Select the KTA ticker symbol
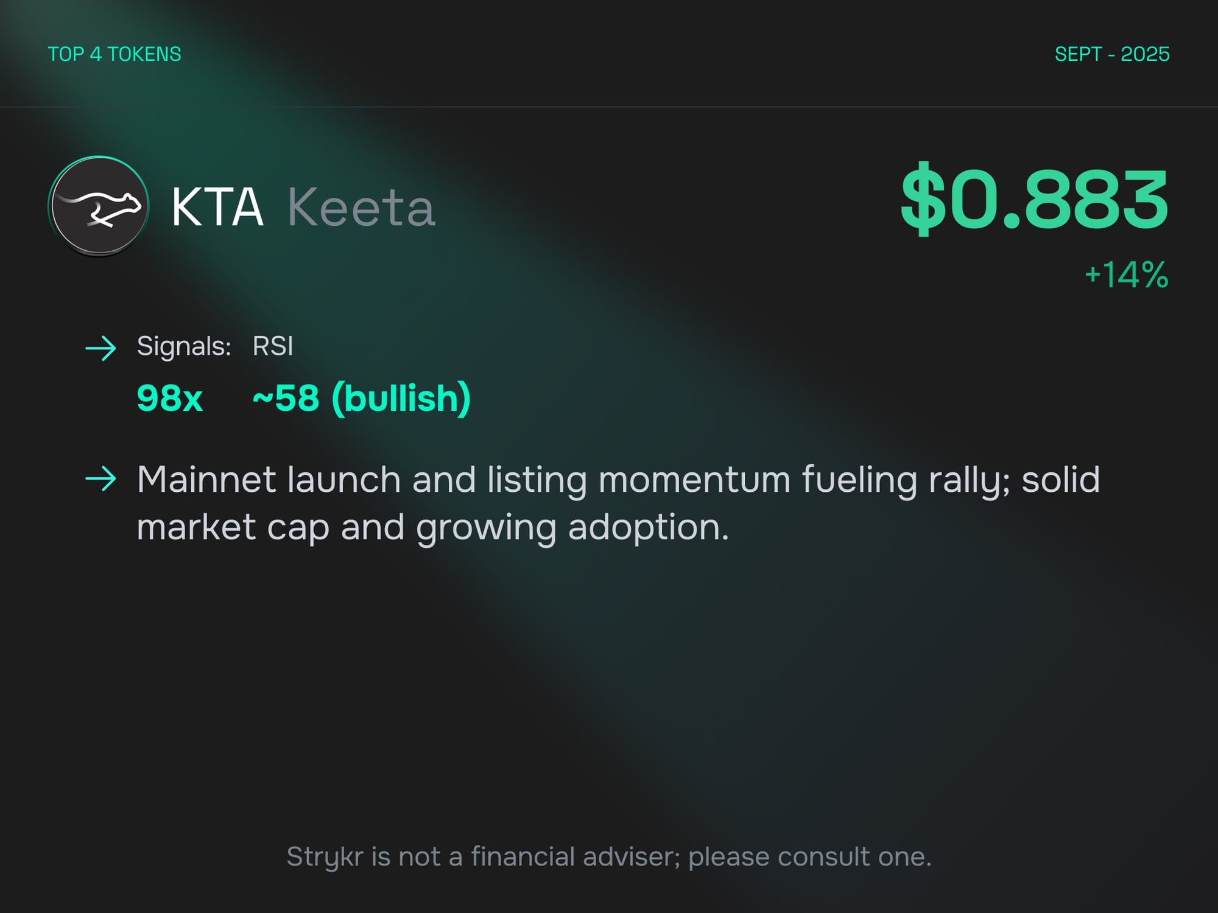Screen dimensions: 1218x913 tap(217, 208)
